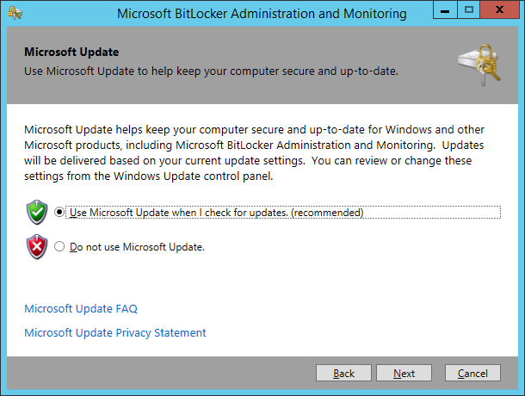Click the "Do not use Microsoft Update." label
The width and height of the screenshot is (525, 396).
click(x=137, y=247)
